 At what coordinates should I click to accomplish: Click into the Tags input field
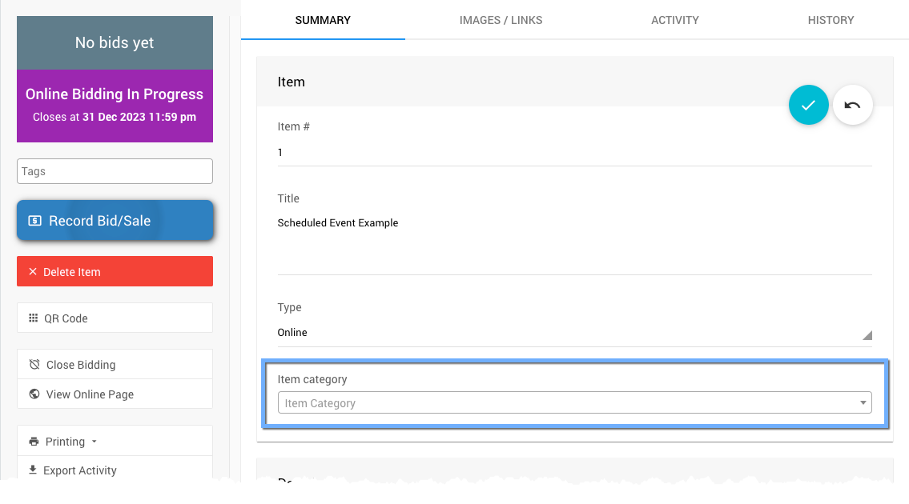[115, 171]
